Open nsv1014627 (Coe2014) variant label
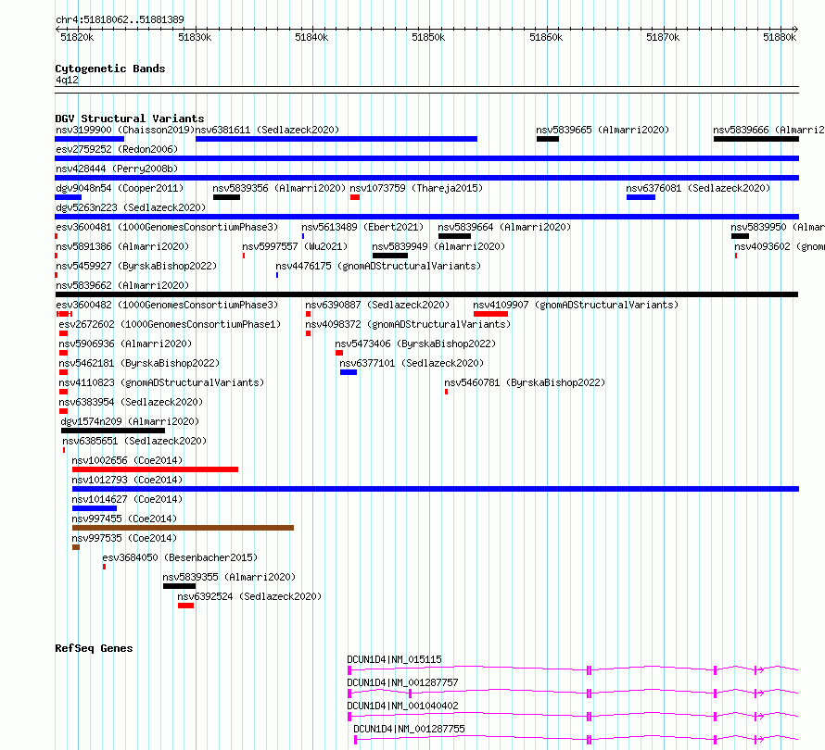The height and width of the screenshot is (750, 825). 127,499
